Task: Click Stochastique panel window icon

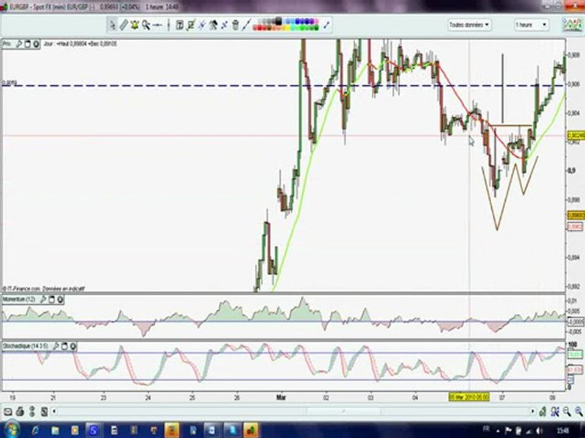Action: [x=64, y=346]
